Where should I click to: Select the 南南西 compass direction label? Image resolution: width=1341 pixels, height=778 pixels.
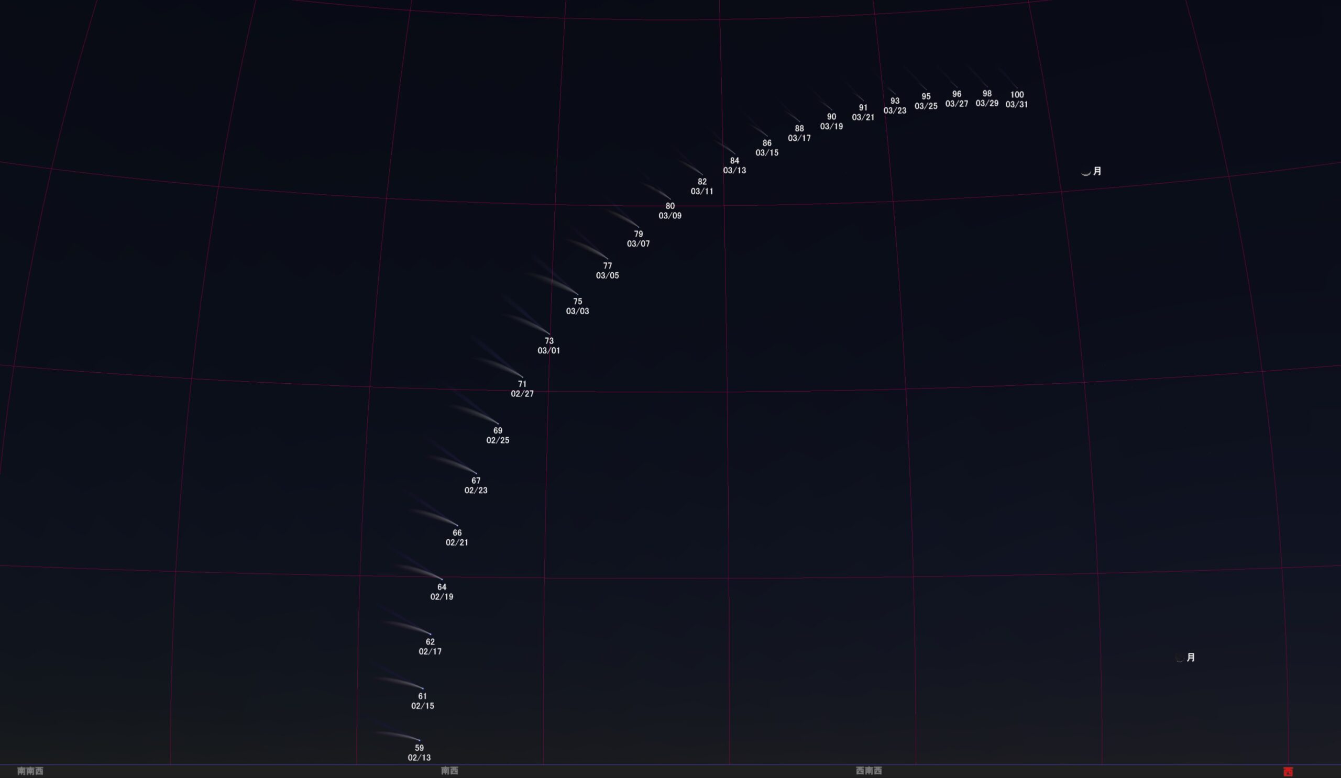30,771
